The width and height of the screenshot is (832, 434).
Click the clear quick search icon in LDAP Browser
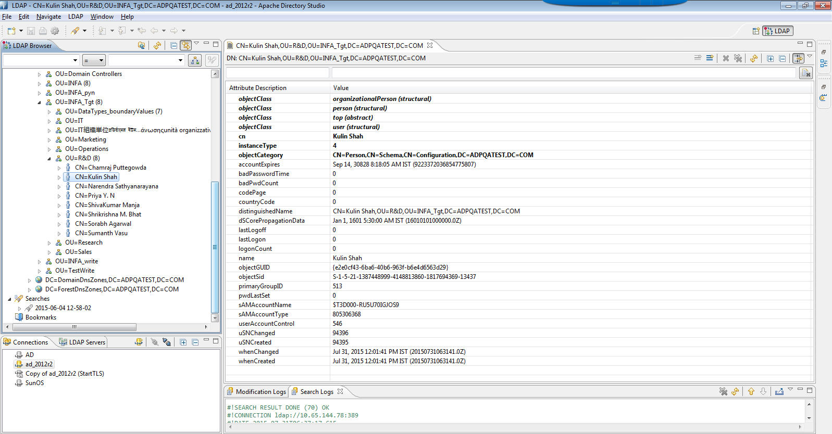coord(212,60)
